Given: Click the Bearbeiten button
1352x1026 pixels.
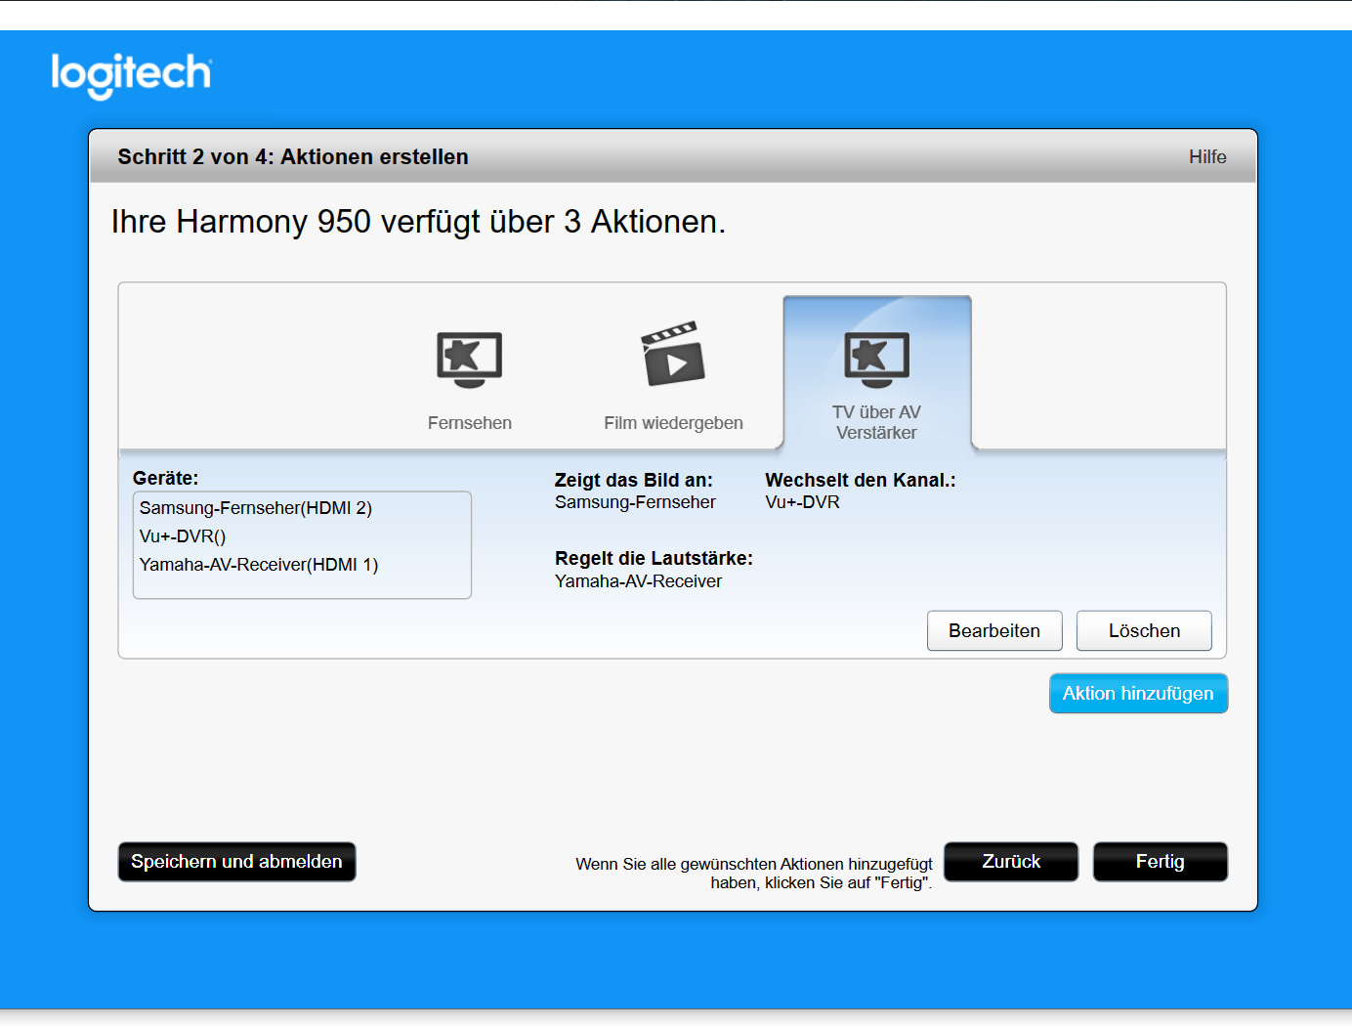Looking at the screenshot, I should point(994,630).
